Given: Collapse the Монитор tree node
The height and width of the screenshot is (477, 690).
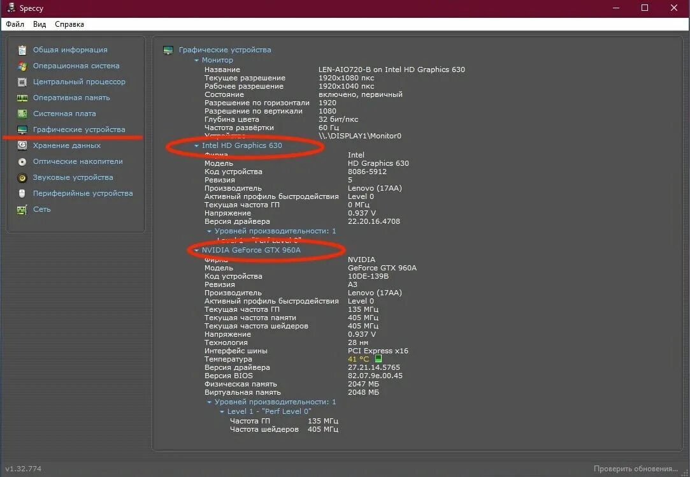Looking at the screenshot, I should point(196,61).
